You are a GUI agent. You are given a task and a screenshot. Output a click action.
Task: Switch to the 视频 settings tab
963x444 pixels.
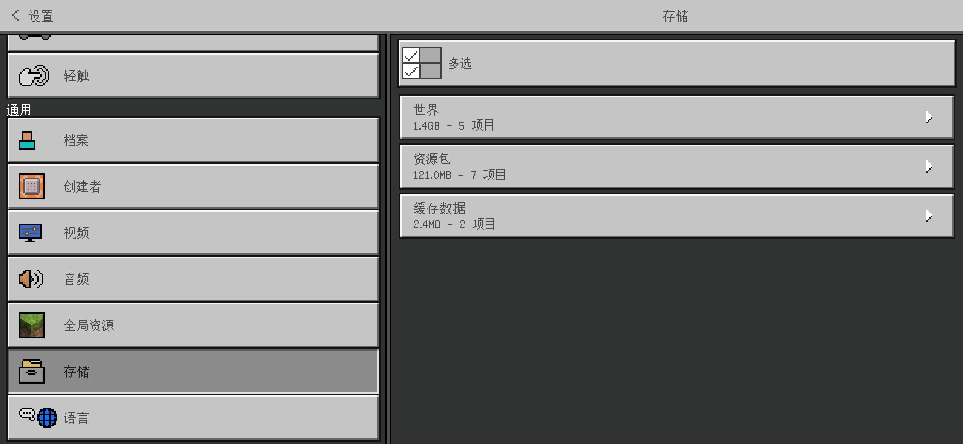(193, 233)
